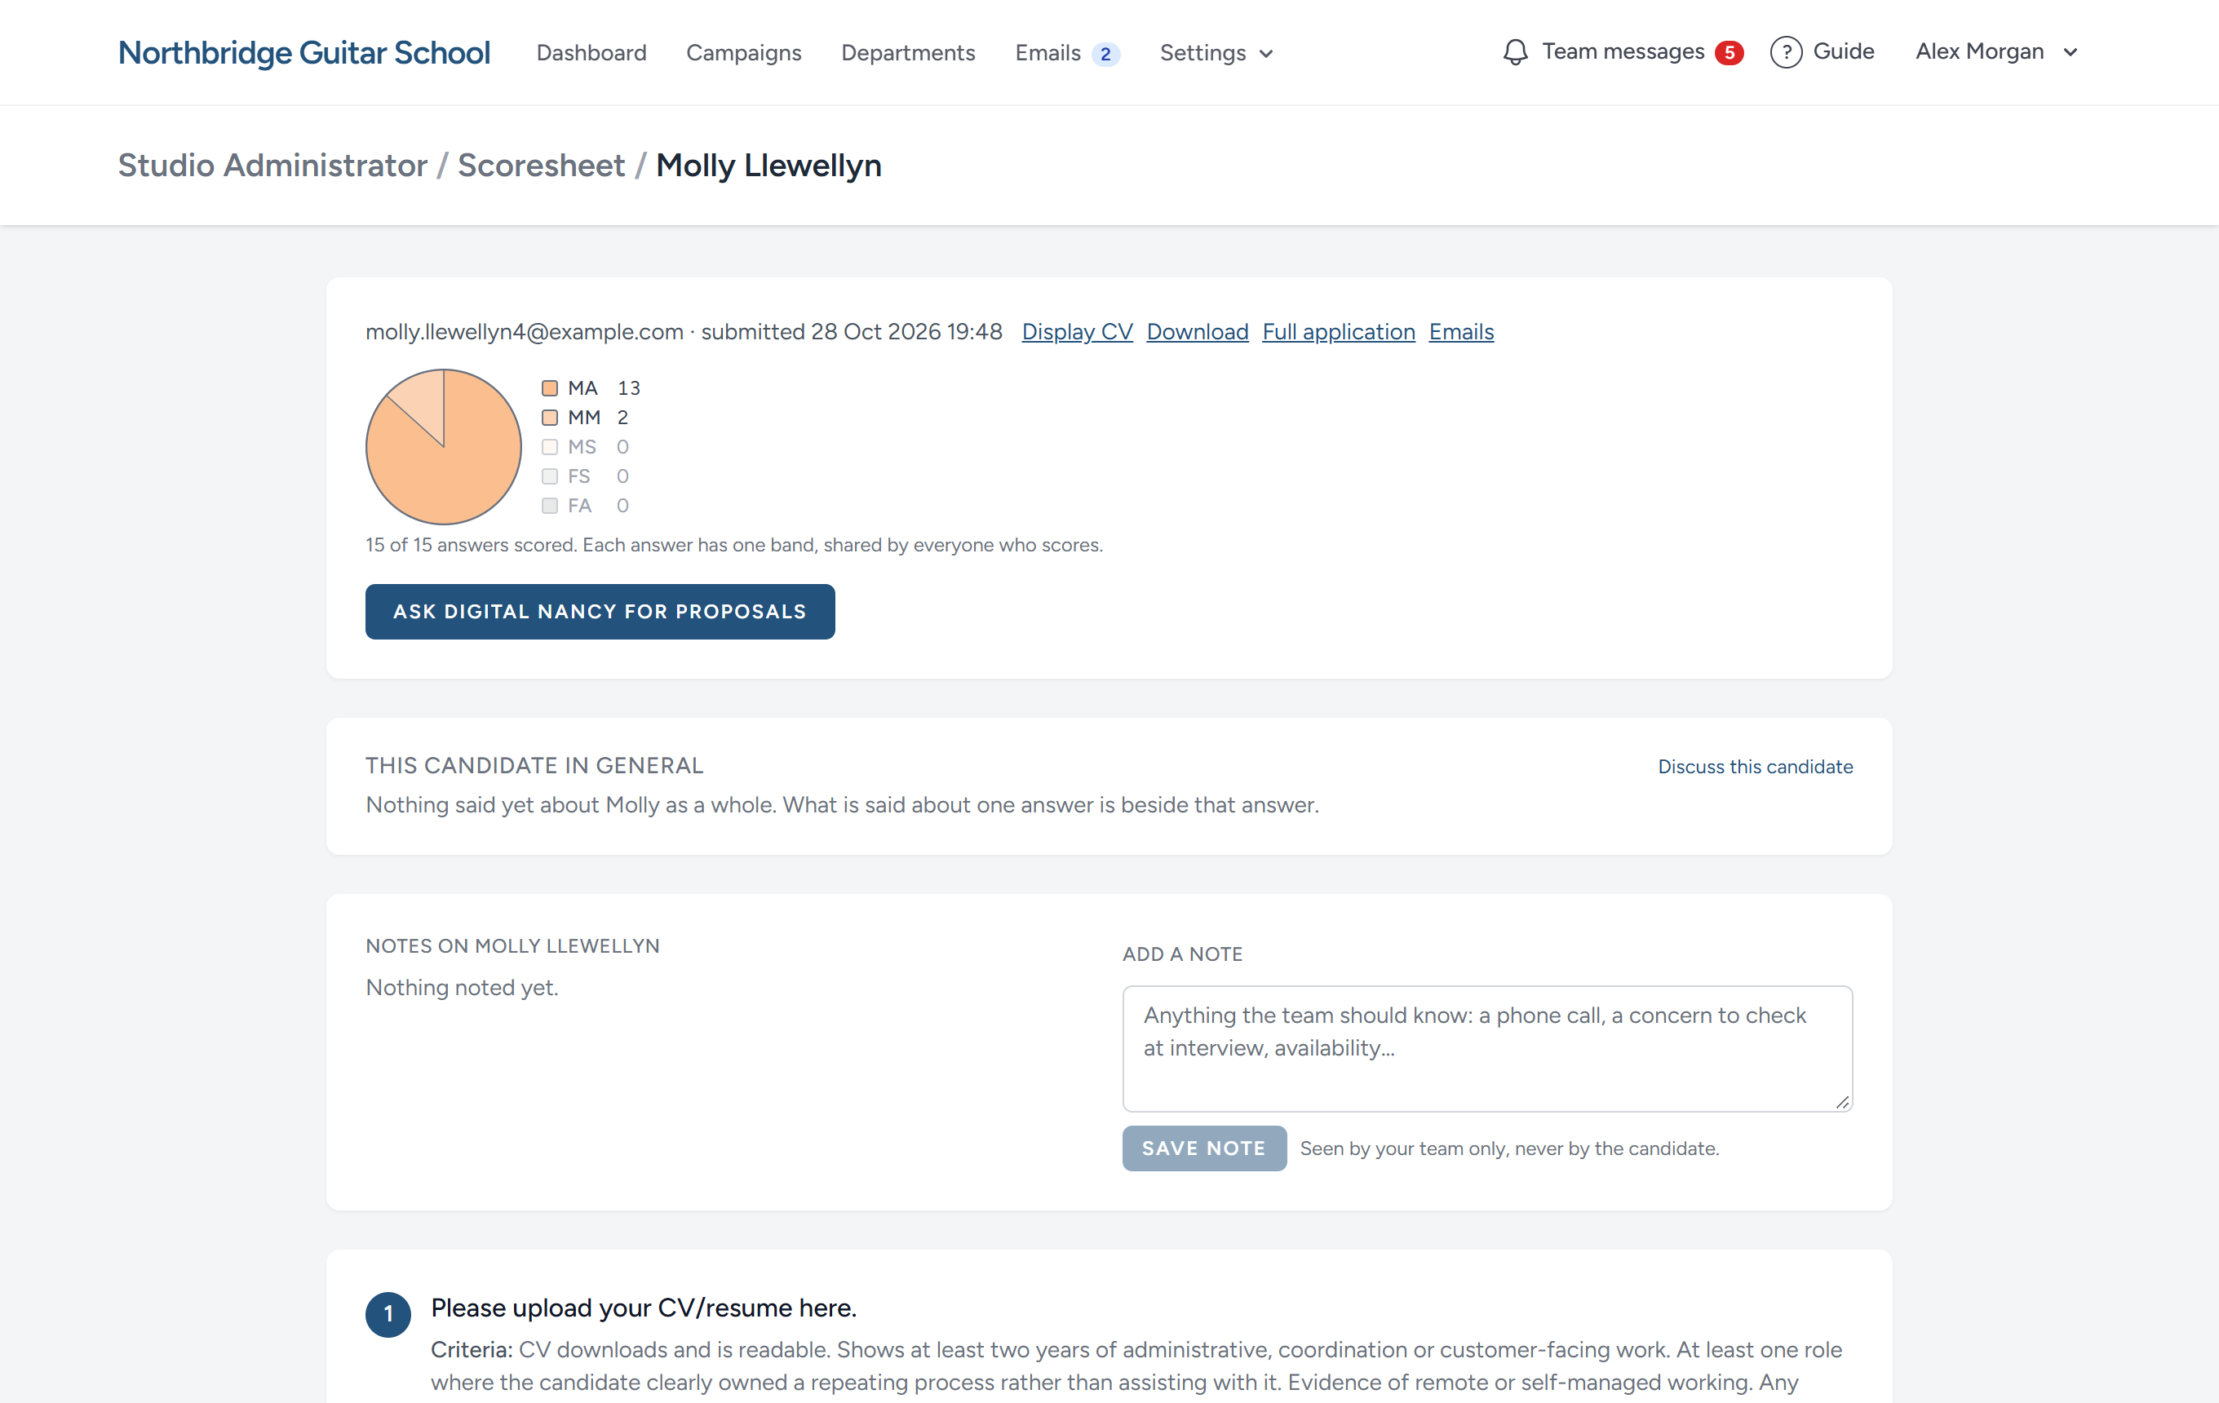Click the Team messages label
The image size is (2219, 1403).
(x=1623, y=51)
